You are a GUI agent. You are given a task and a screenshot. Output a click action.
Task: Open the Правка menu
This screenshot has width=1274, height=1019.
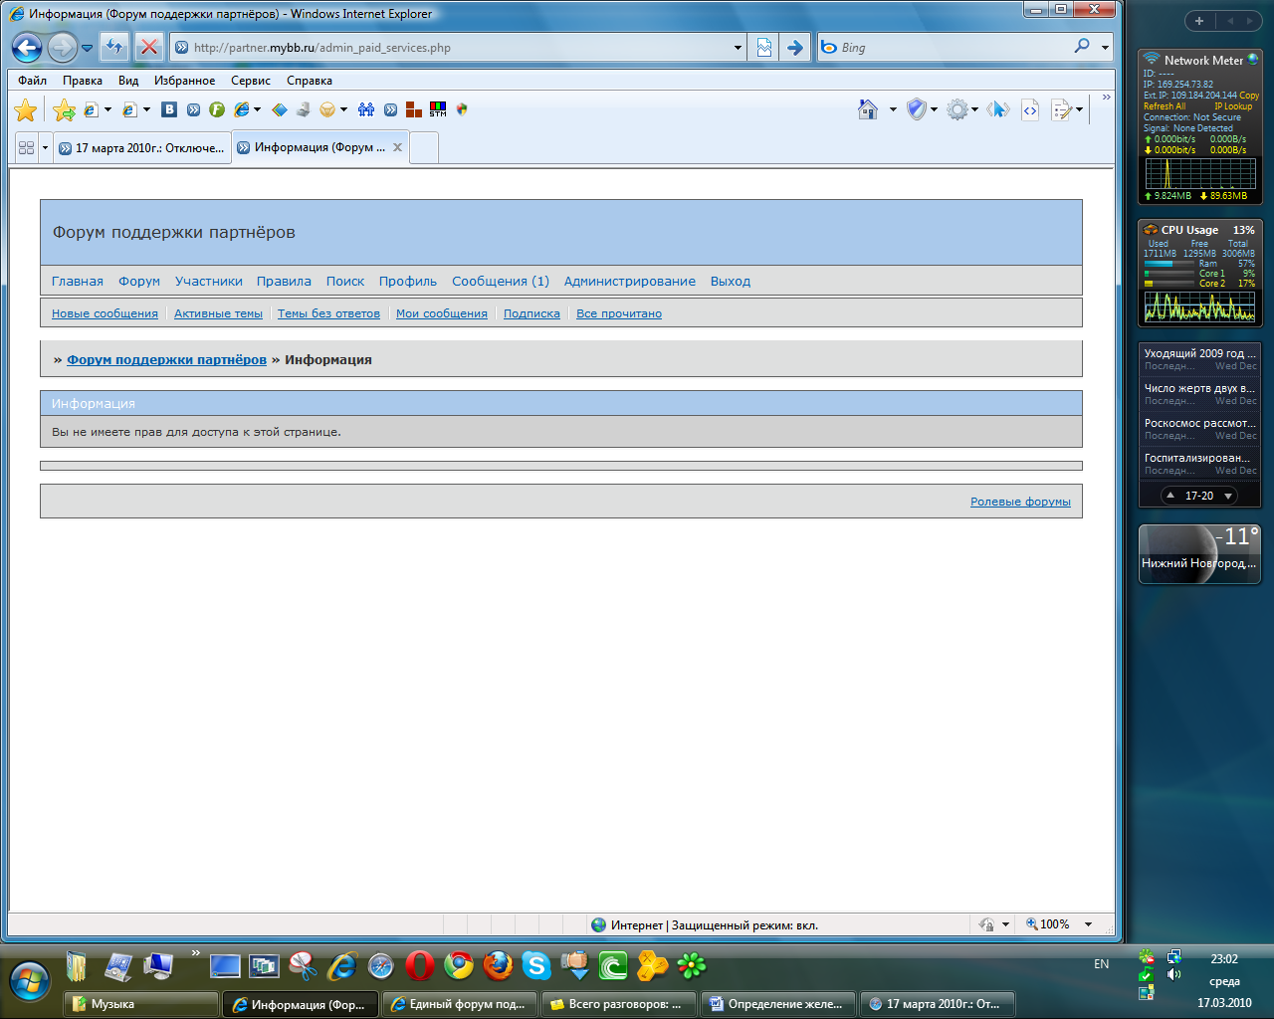pyautogui.click(x=83, y=81)
